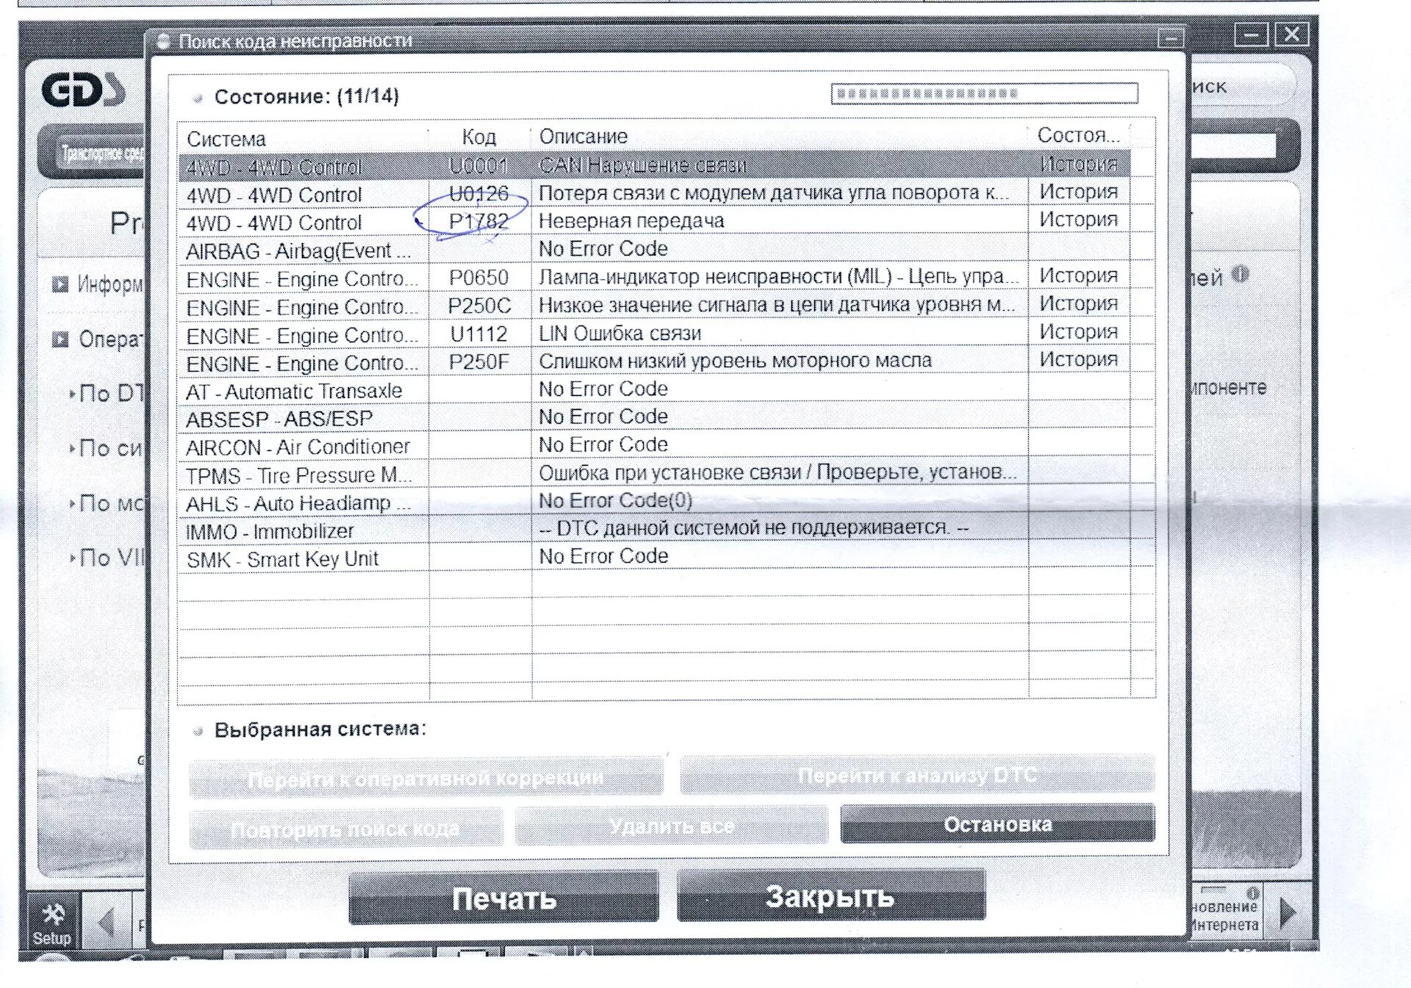Click the info icon on Internet update
The width and height of the screenshot is (1411, 988).
pos(1252,893)
